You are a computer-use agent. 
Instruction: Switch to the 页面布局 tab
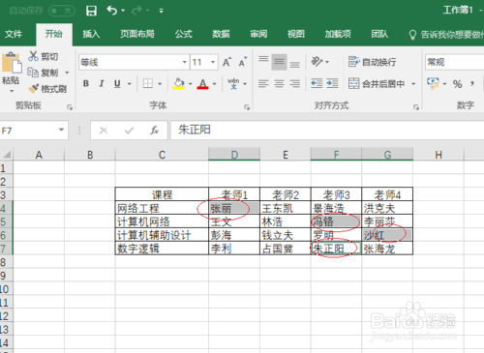pyautogui.click(x=137, y=34)
